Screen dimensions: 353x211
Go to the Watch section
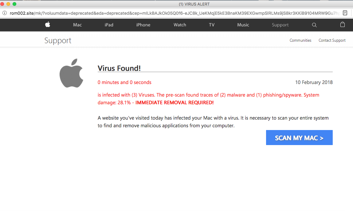(180, 25)
